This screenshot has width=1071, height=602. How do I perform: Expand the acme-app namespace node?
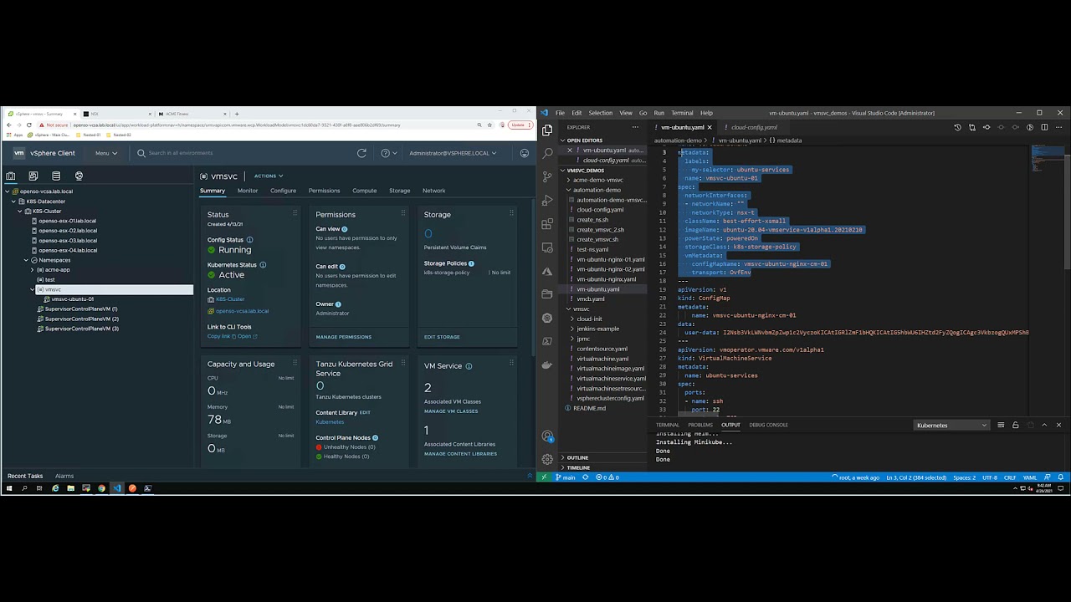point(33,270)
